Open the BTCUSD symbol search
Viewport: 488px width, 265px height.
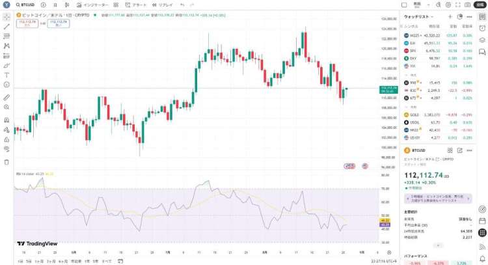pyautogui.click(x=25, y=5)
